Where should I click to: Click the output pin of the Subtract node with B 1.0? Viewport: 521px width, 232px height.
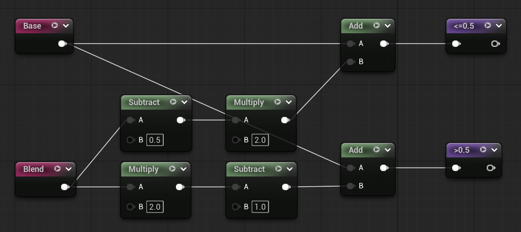(286, 187)
